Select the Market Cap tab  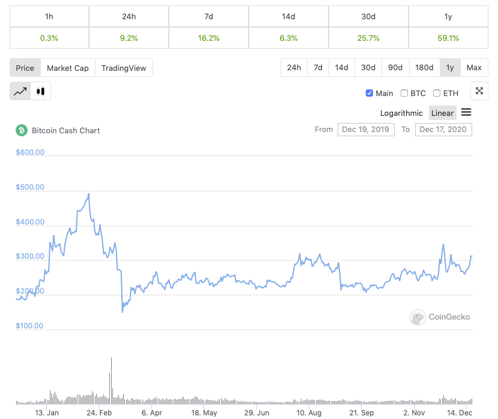click(68, 68)
